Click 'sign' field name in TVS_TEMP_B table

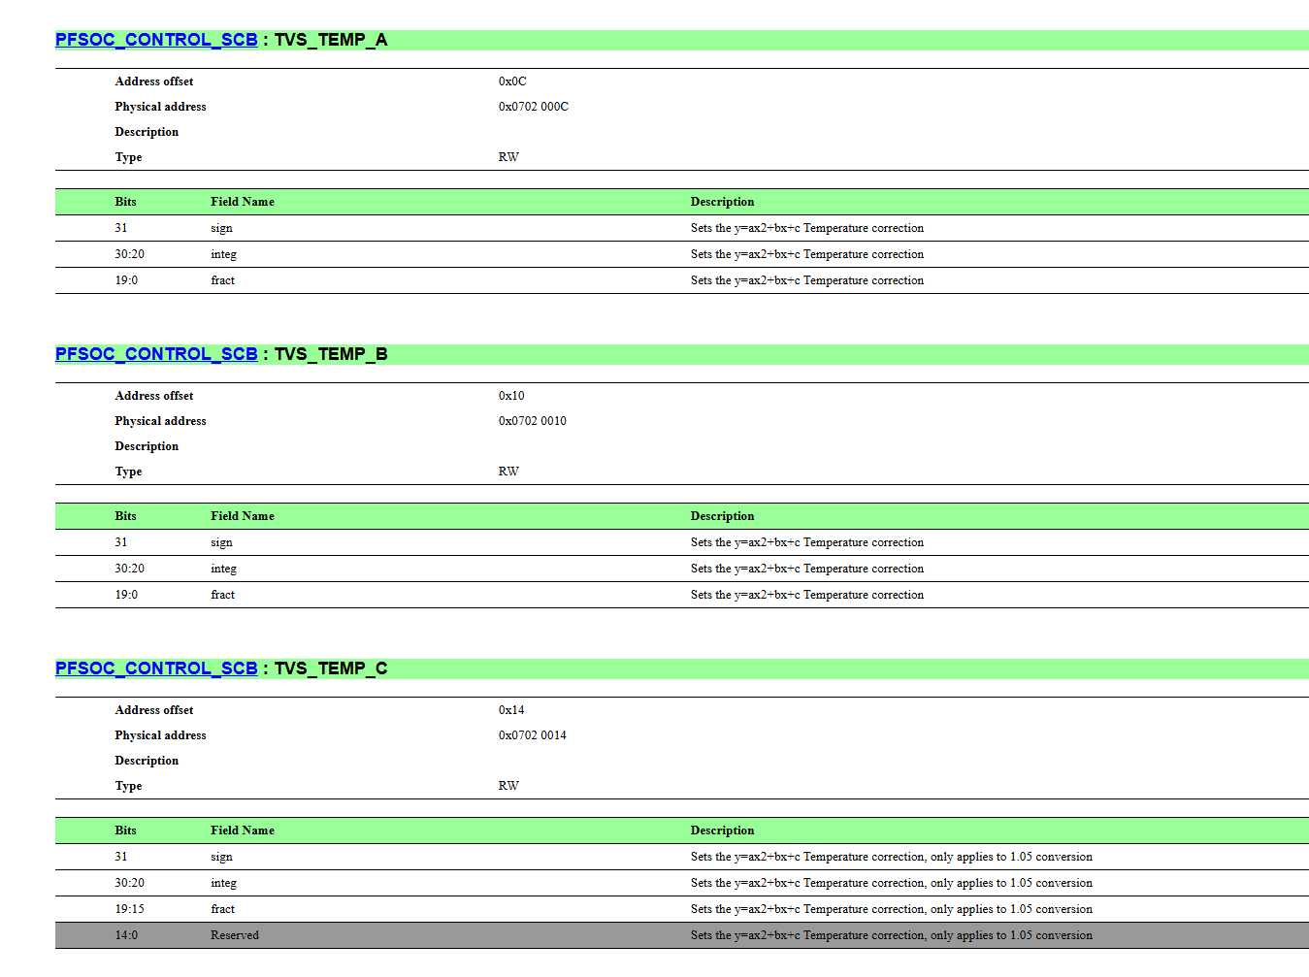point(221,543)
